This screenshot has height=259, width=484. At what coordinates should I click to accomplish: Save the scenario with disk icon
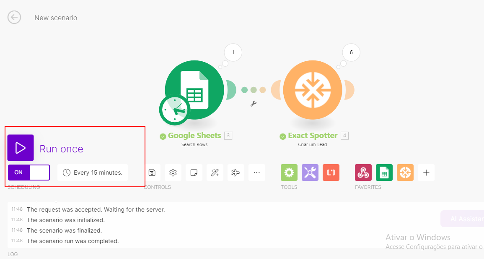click(152, 173)
